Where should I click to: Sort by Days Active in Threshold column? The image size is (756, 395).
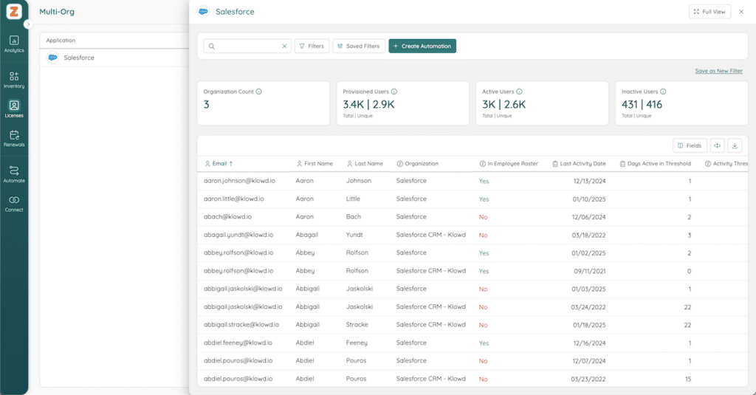(x=656, y=163)
